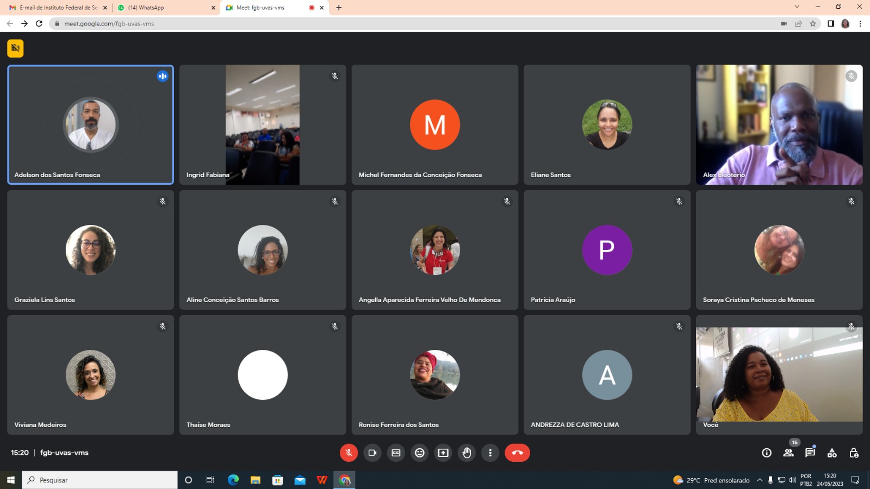Open the emoji reactions button

(420, 453)
